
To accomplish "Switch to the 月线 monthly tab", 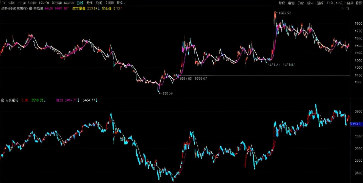I will [x=98, y=3].
